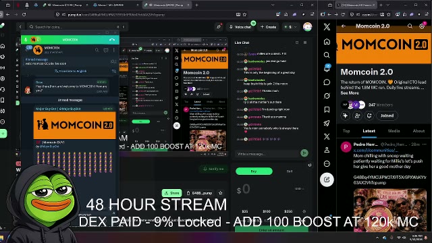The image size is (432, 243).
Task: Reload the pump.fun browser page
Action: [x=24, y=14]
